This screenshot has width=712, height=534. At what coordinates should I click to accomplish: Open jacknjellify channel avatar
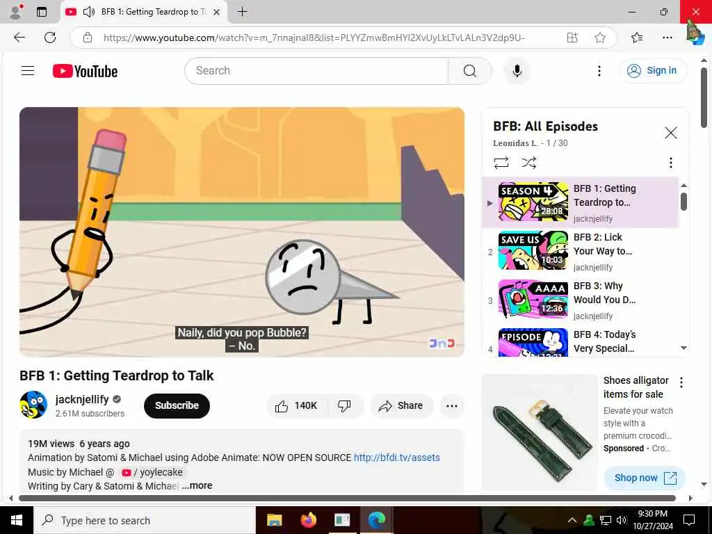(33, 405)
